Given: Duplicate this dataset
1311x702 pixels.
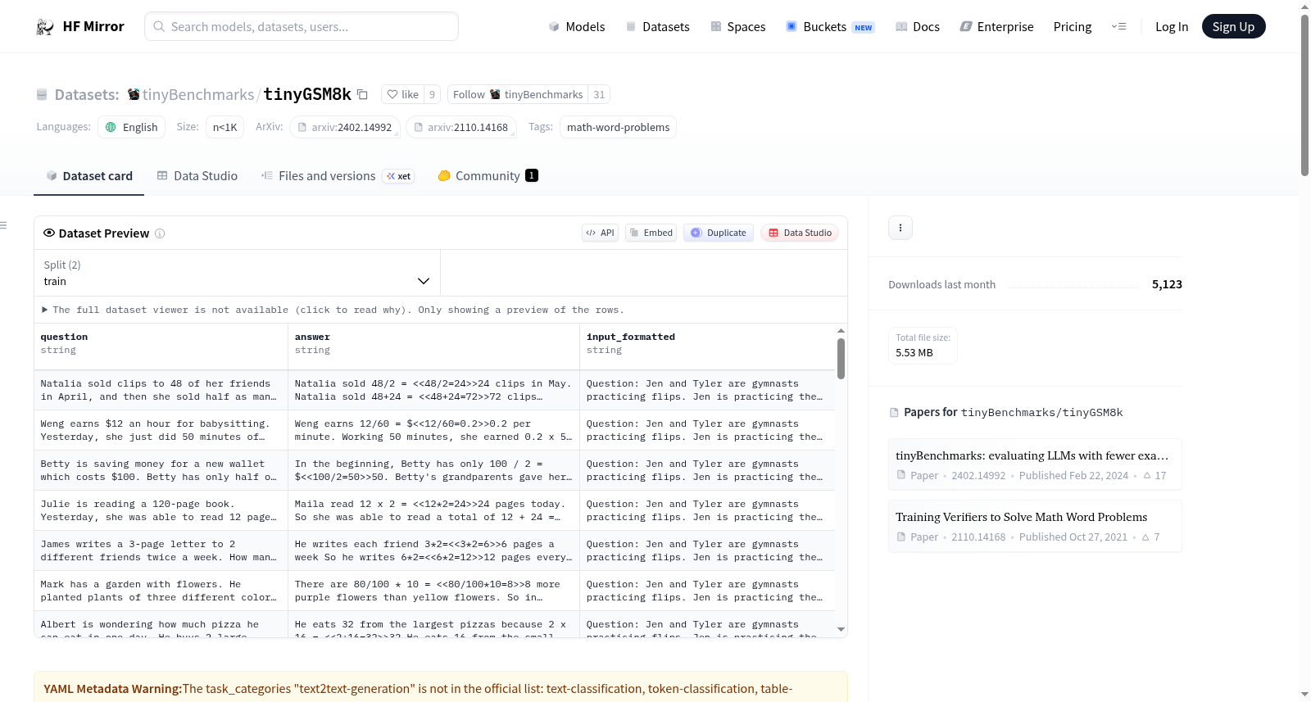Looking at the screenshot, I should (x=719, y=233).
